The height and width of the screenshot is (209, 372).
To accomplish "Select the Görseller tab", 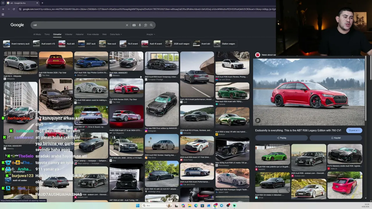I will 57,34.
